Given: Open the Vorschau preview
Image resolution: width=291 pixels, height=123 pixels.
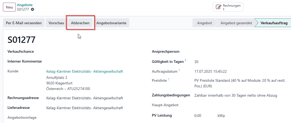Looking at the screenshot, I should click(56, 23).
